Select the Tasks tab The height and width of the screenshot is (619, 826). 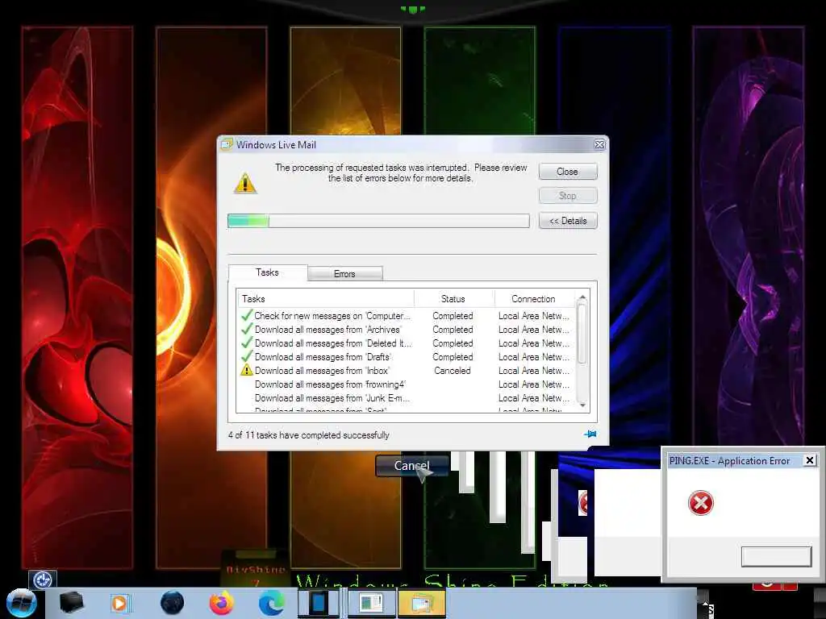[x=268, y=272]
